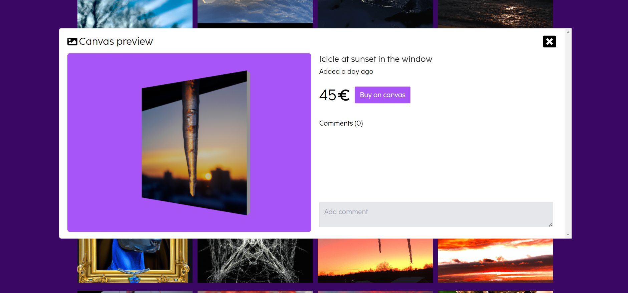Open the orange sunset with icicles thumbnail
This screenshot has height=293, width=628.
coord(375,261)
